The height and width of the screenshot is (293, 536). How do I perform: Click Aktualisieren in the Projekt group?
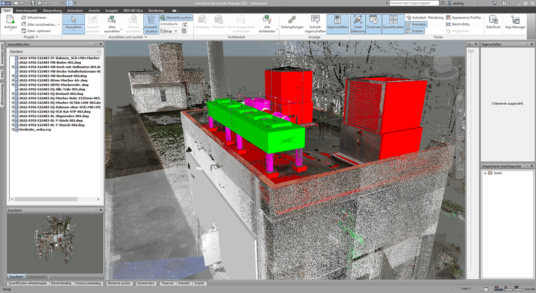(34, 18)
